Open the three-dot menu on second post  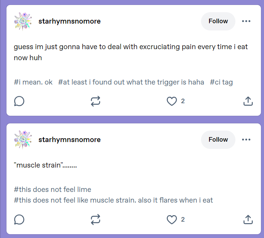tap(246, 139)
